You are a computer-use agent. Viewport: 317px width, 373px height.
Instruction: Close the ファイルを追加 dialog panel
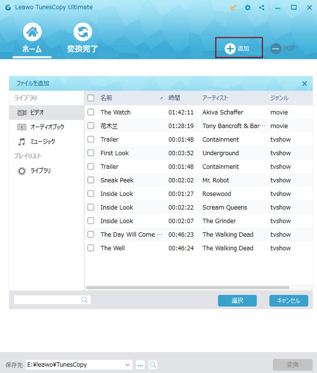point(304,83)
